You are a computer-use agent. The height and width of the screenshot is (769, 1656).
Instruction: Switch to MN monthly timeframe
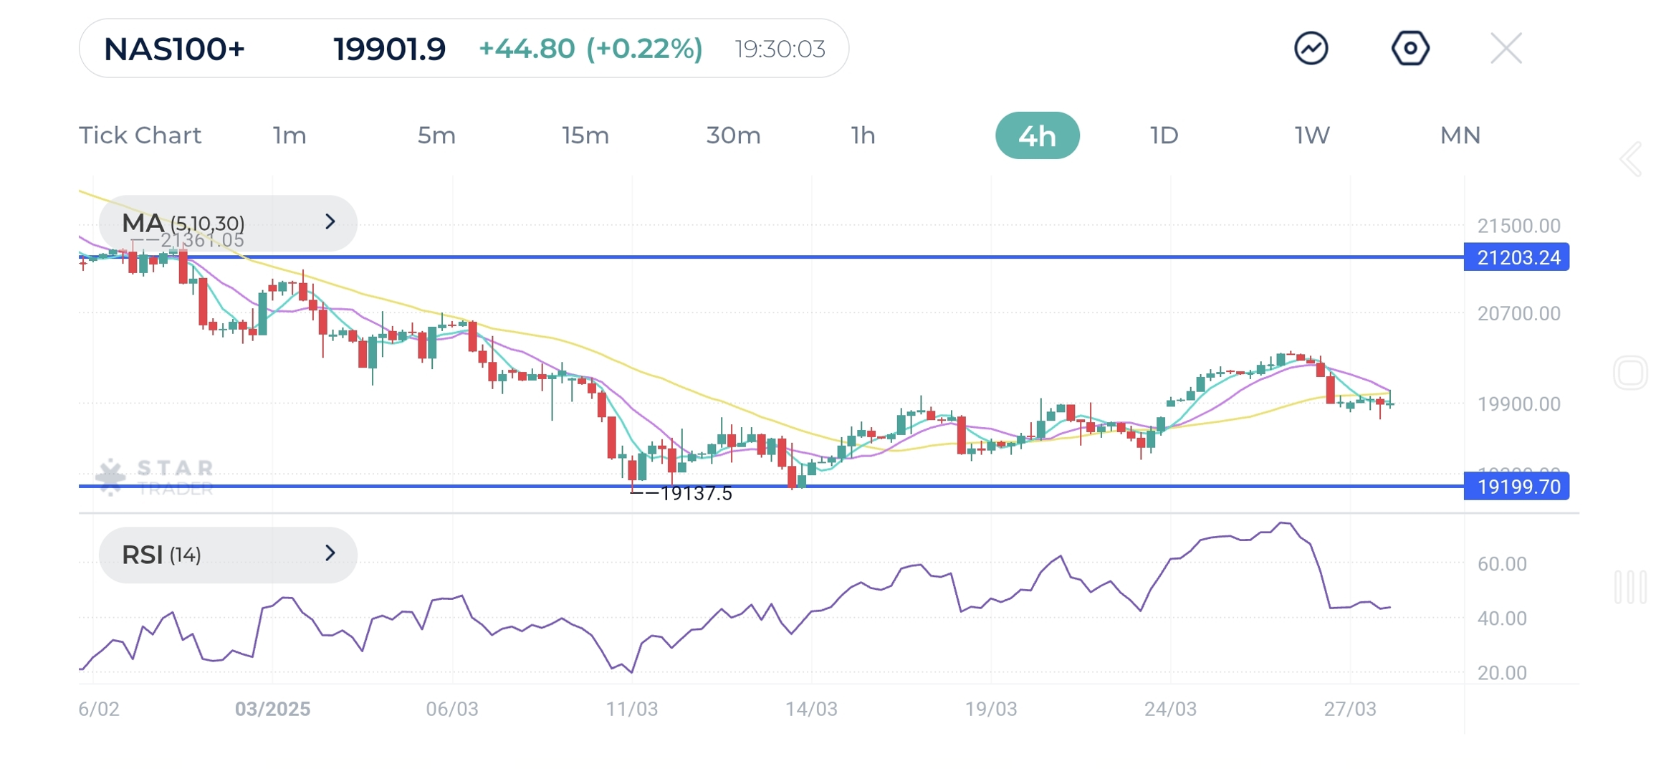coord(1460,135)
